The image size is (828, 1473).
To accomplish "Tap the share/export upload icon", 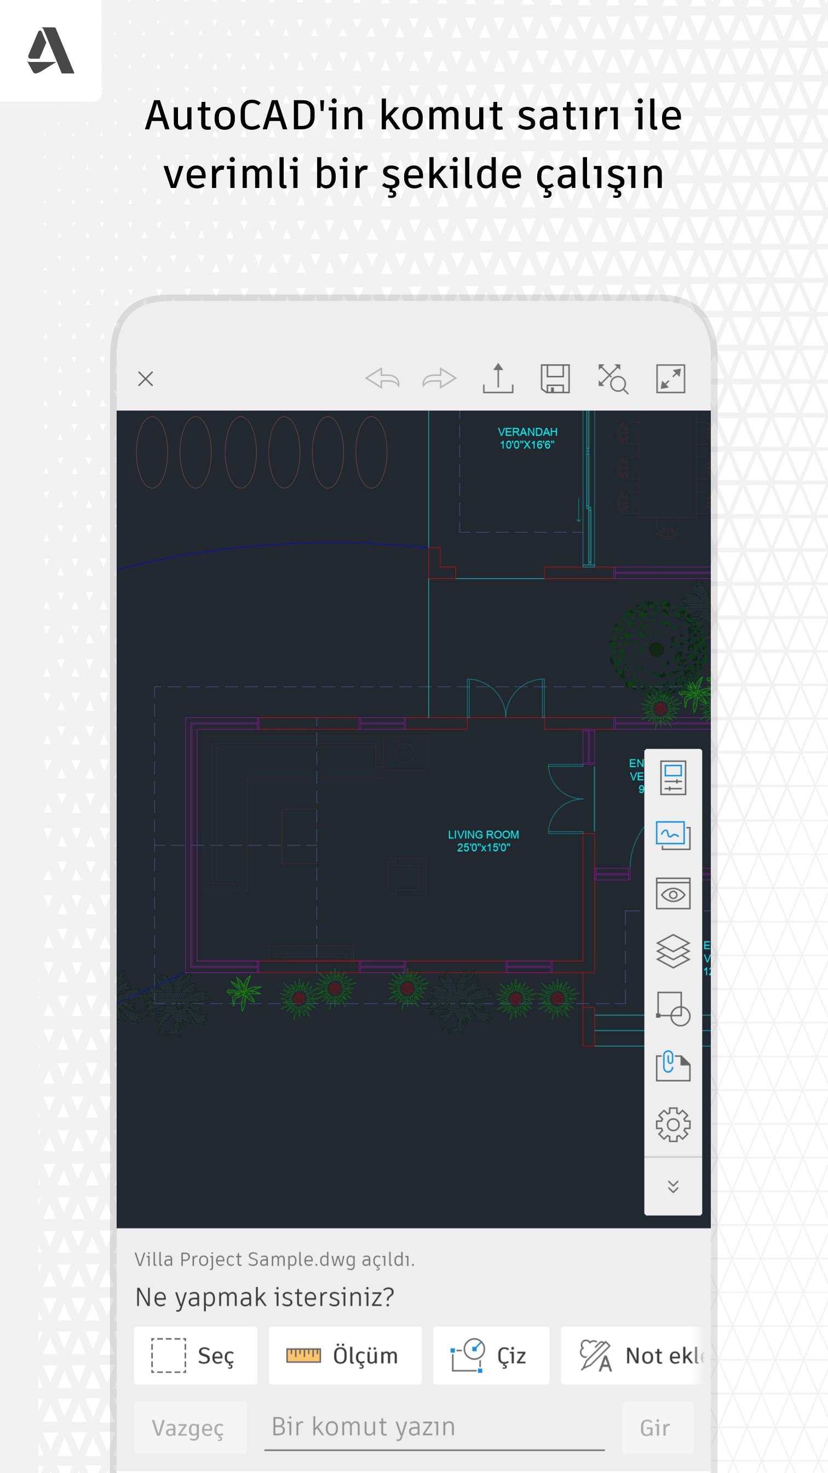I will 498,378.
